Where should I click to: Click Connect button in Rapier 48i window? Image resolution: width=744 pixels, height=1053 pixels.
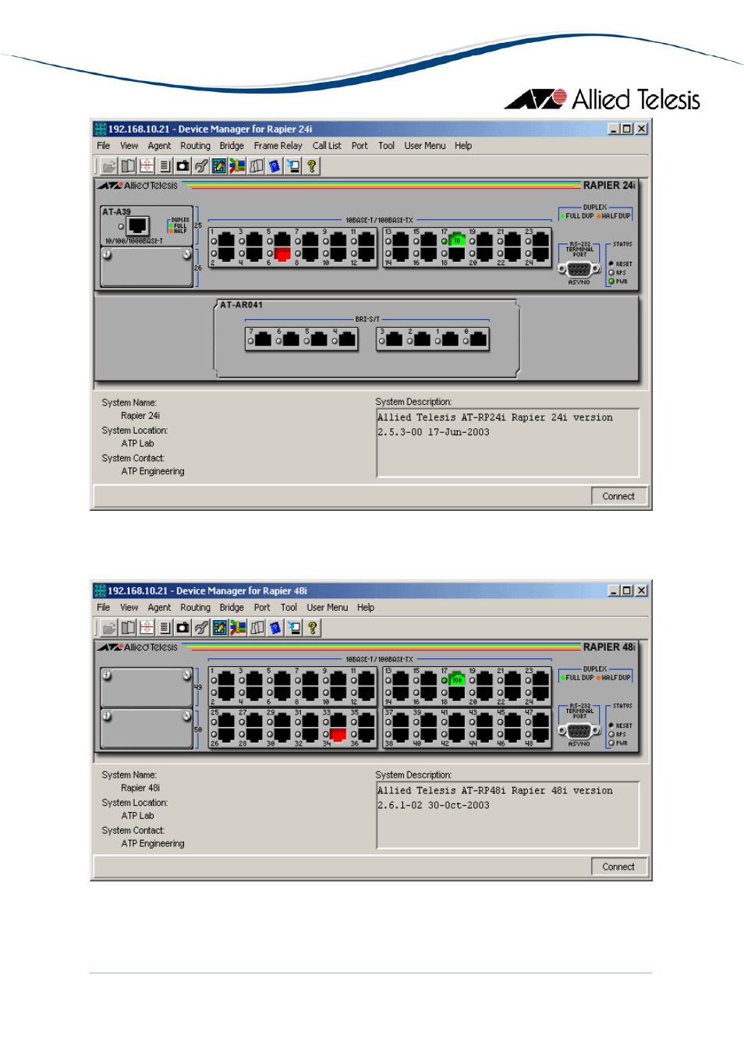(x=618, y=867)
